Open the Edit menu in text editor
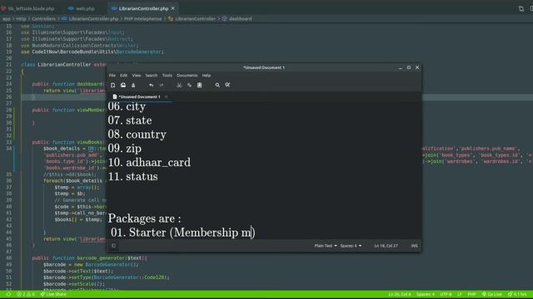This screenshot has height=299, width=533. click(124, 76)
